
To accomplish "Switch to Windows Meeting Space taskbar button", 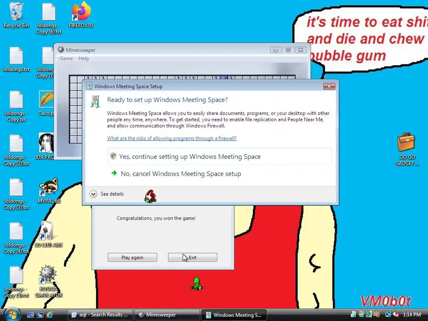I will (x=234, y=315).
